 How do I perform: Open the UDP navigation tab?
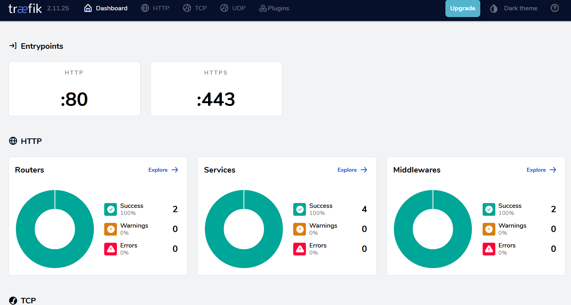233,8
